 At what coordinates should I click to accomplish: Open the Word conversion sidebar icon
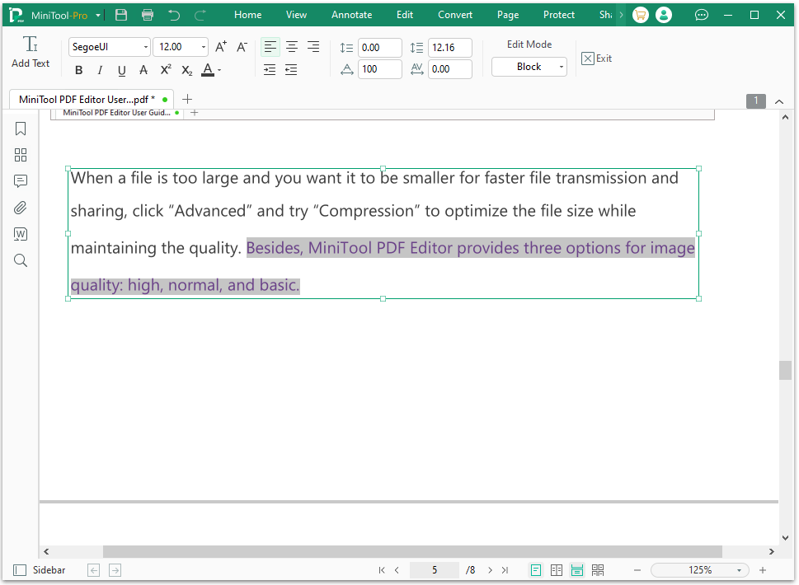point(21,234)
